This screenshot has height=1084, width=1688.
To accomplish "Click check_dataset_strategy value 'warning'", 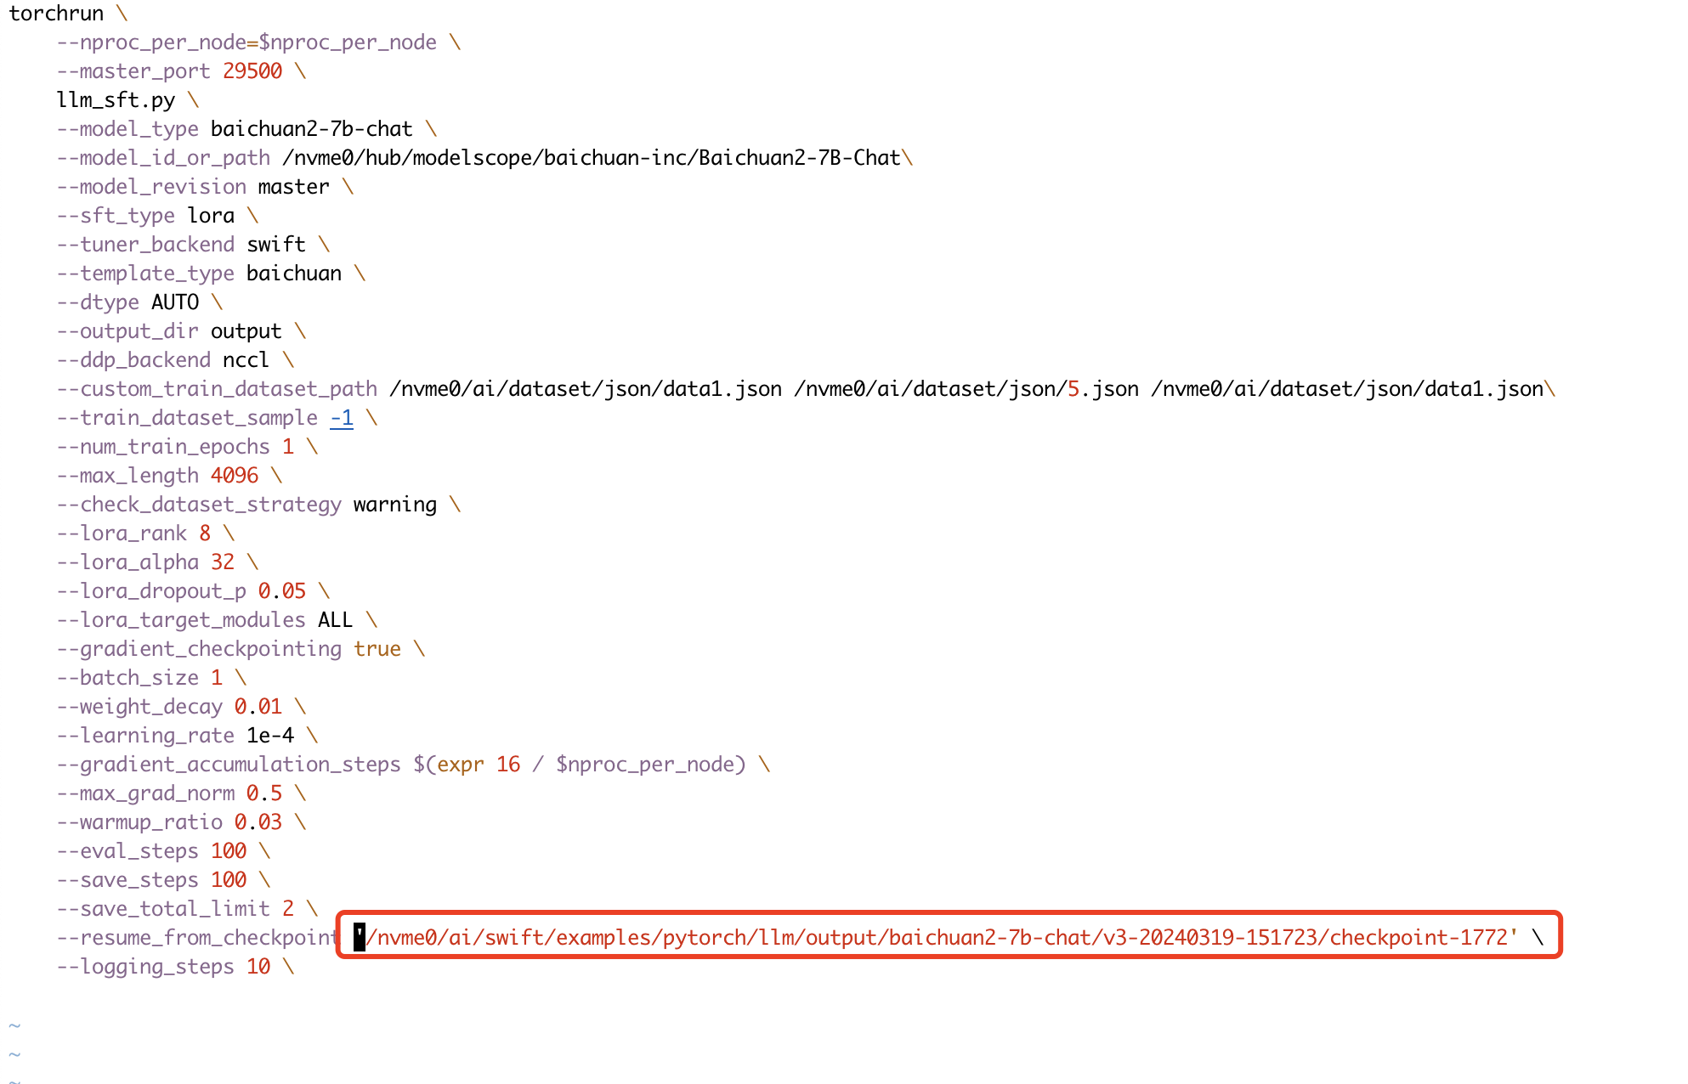I will pyautogui.click(x=395, y=505).
